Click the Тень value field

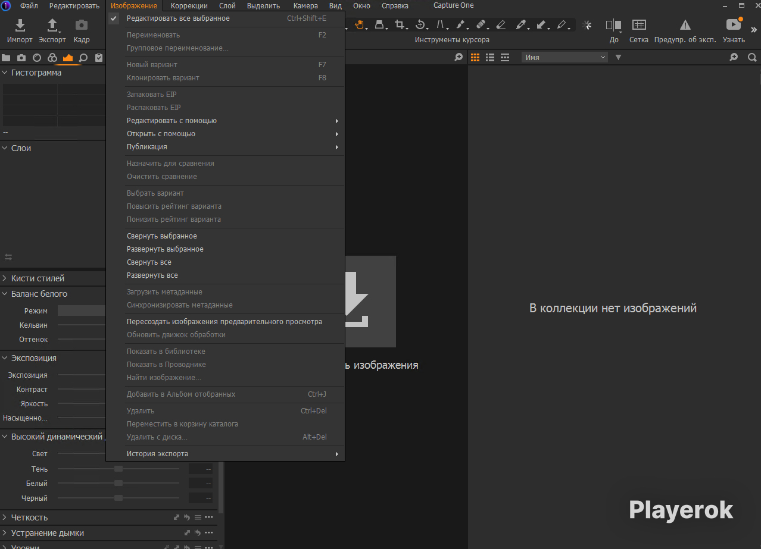tap(201, 469)
